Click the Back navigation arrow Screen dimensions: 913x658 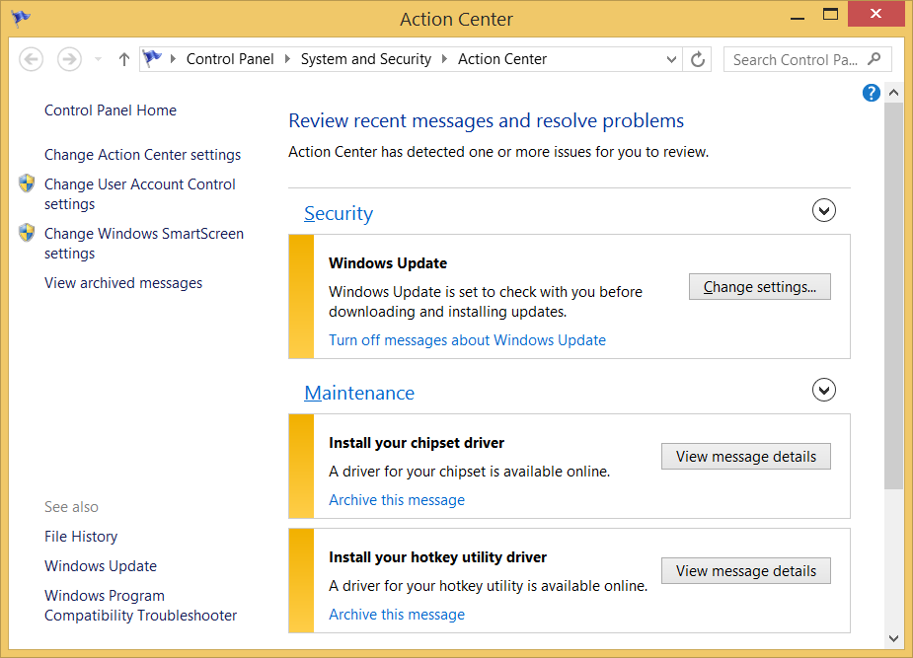click(32, 59)
